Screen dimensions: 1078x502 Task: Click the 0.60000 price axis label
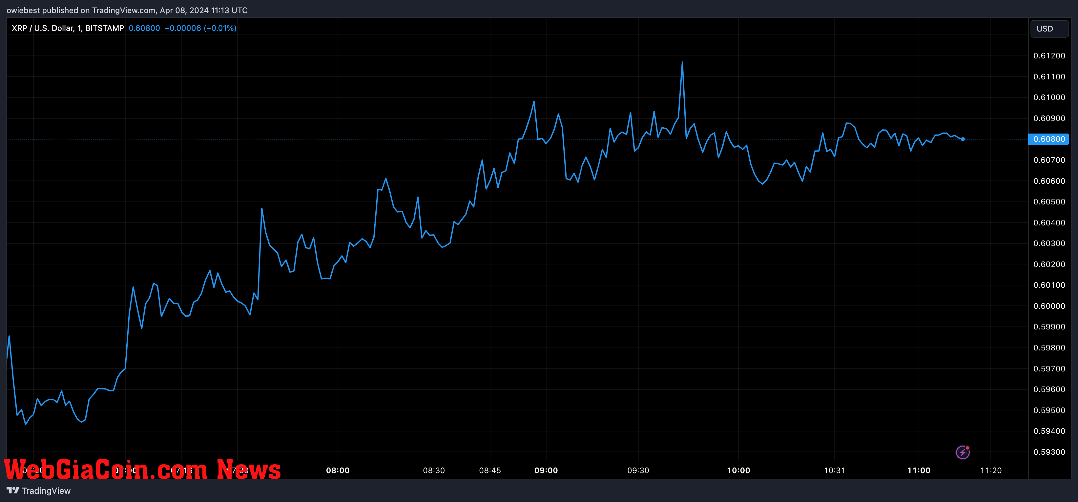click(x=1049, y=306)
